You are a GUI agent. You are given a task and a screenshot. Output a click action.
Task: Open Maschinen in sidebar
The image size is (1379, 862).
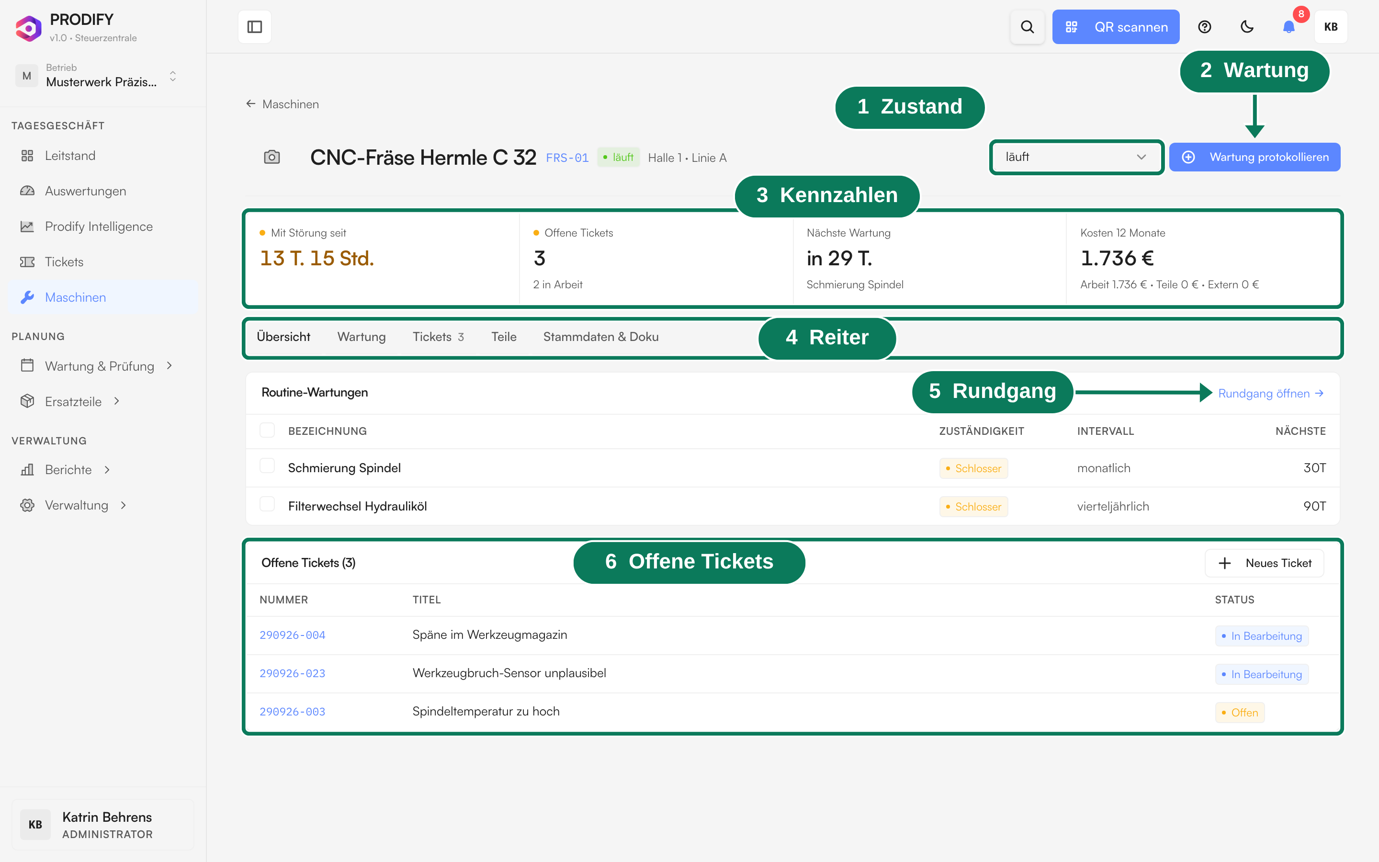[x=103, y=297]
